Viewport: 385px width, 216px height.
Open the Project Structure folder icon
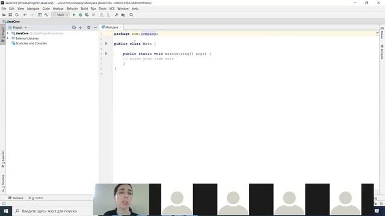123,15
